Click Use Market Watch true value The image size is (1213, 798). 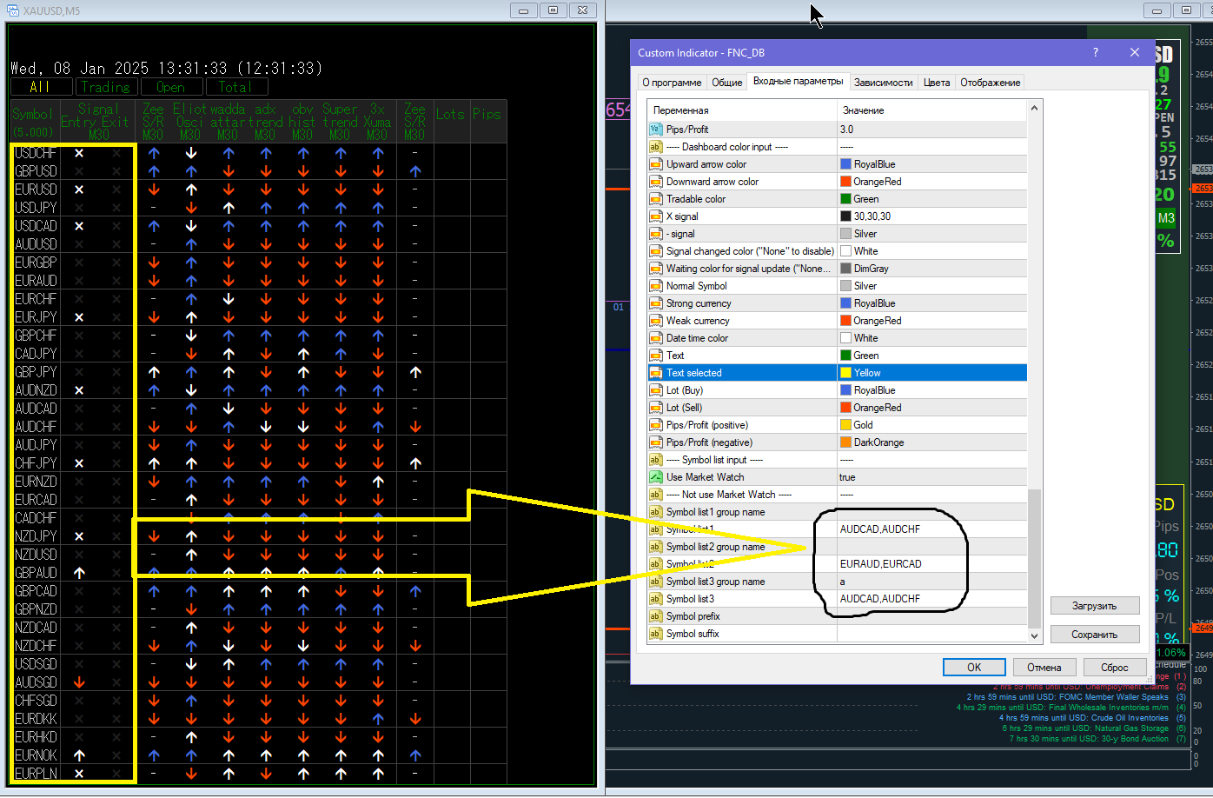pyautogui.click(x=931, y=477)
